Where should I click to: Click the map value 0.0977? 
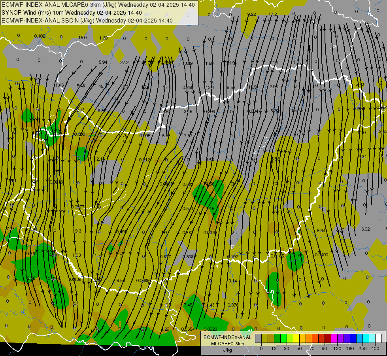click(x=78, y=207)
